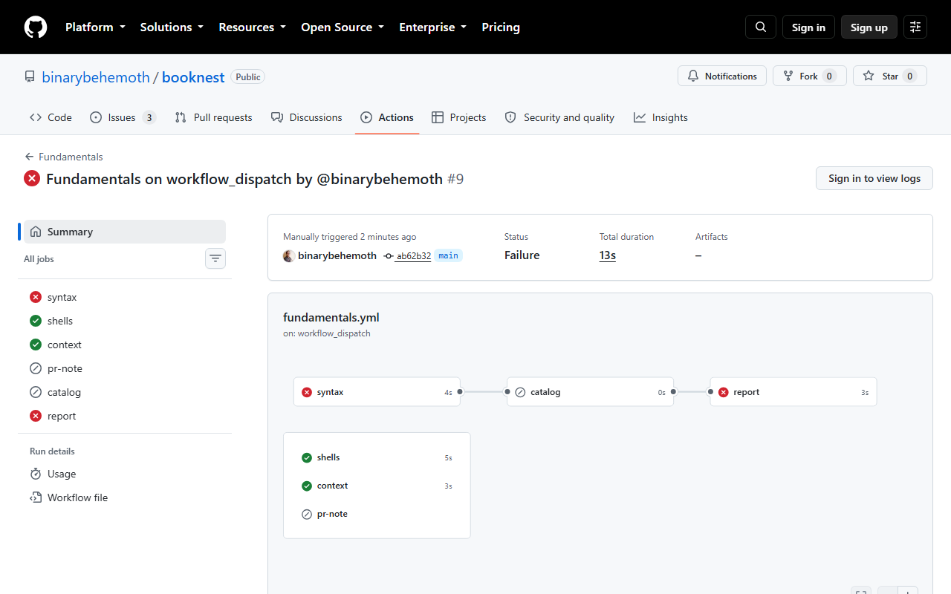
Task: Click the green check icon on sidebar context job
Action: [x=36, y=345]
